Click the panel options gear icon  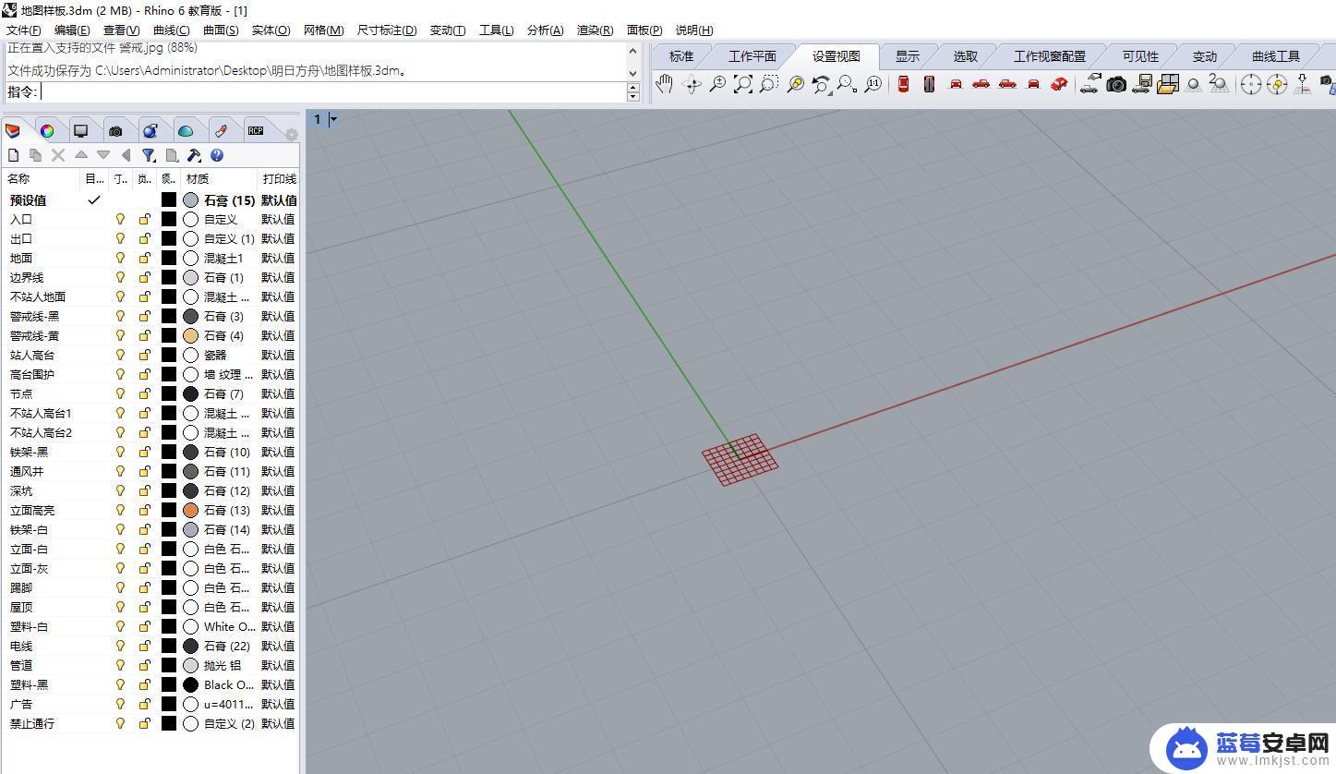(291, 135)
